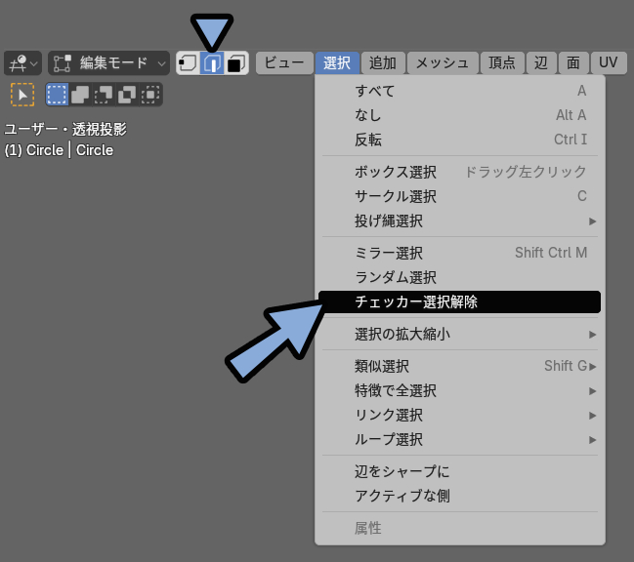Select the tweak select tool icon
634x562 pixels.
[x=22, y=95]
